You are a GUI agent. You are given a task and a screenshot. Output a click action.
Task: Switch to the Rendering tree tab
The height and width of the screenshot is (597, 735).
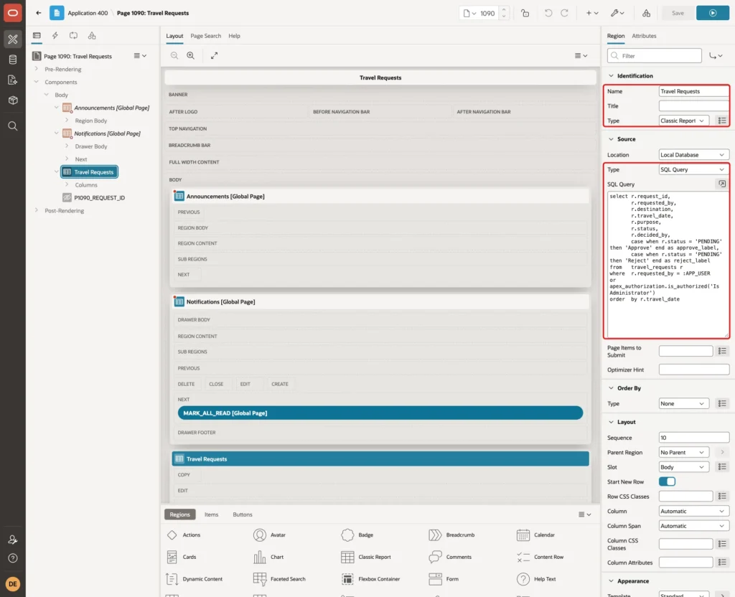37,36
